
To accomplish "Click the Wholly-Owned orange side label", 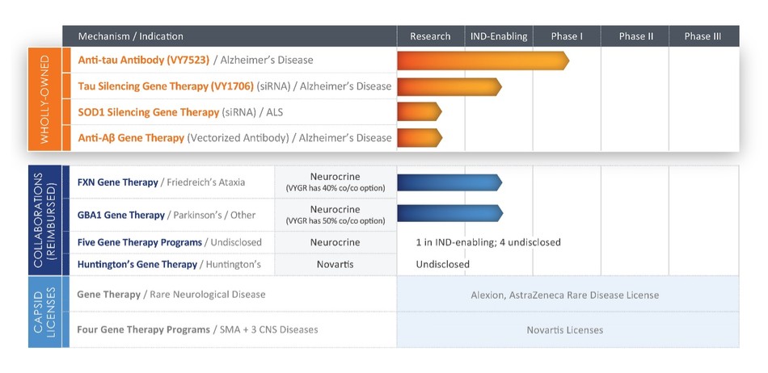I will [45, 99].
